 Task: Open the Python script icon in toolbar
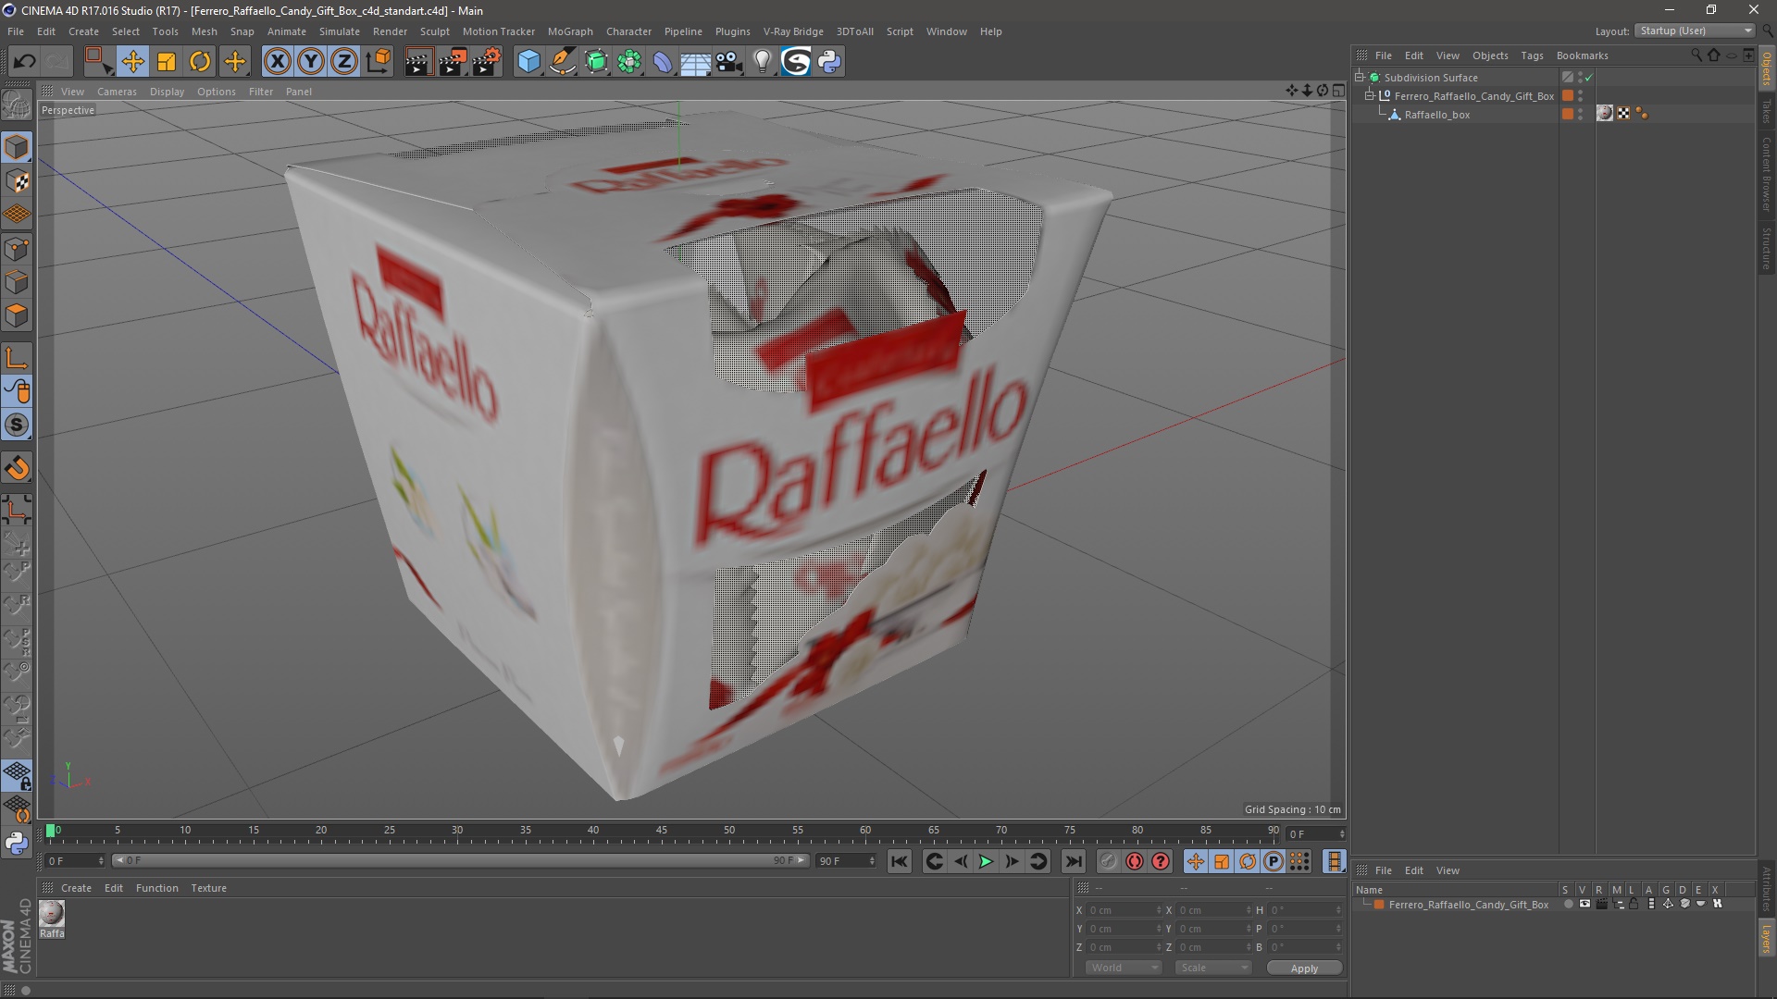tap(829, 62)
